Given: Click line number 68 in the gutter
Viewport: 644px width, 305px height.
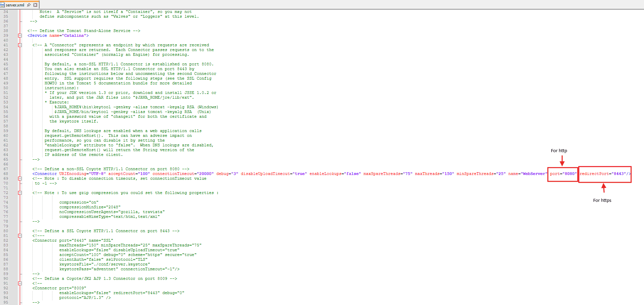Looking at the screenshot, I should tap(6, 174).
